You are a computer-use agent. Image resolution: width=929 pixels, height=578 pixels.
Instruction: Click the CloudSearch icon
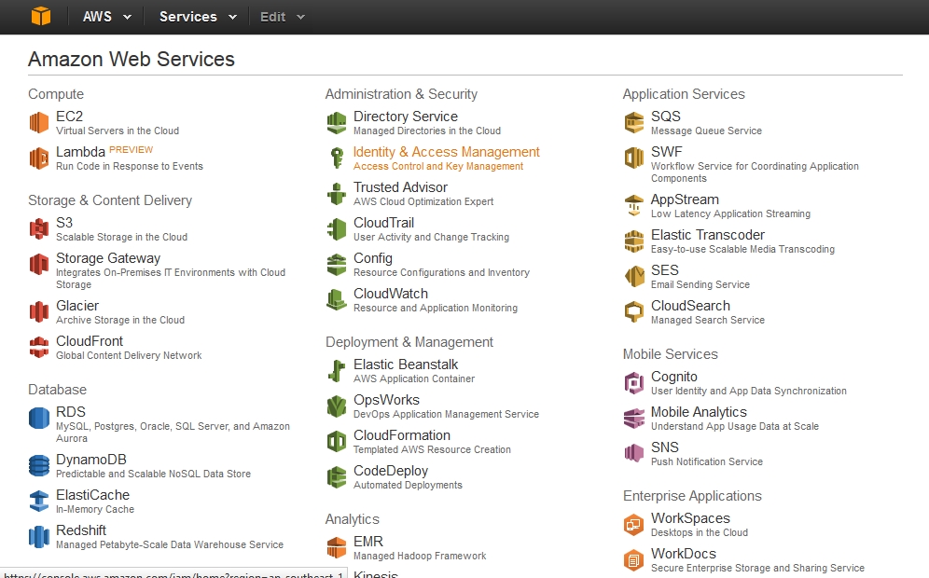point(634,311)
